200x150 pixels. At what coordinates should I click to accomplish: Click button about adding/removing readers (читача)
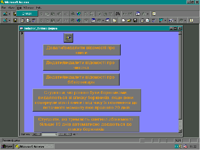81,65
